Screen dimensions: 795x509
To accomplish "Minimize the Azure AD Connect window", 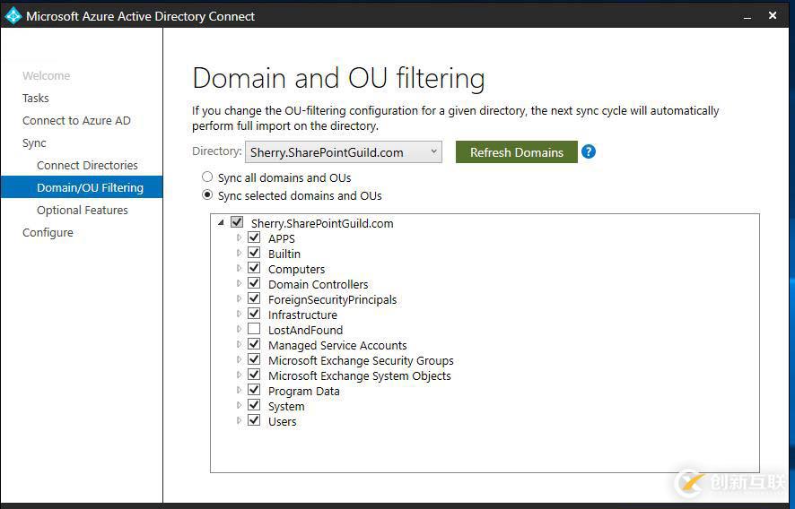I will click(747, 16).
